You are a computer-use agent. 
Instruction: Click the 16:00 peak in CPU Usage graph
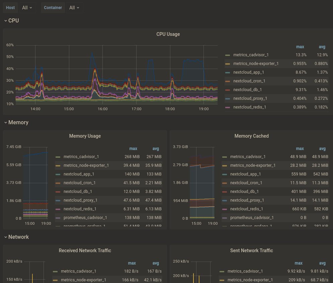(x=92, y=54)
